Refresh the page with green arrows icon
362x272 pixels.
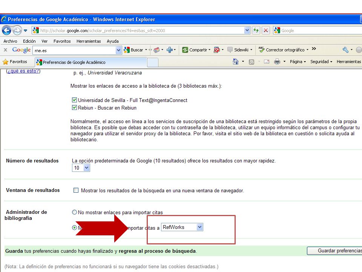click(x=256, y=30)
